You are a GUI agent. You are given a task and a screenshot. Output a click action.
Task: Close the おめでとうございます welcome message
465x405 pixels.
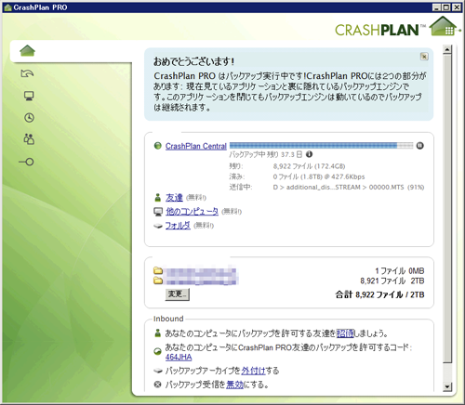point(424,57)
